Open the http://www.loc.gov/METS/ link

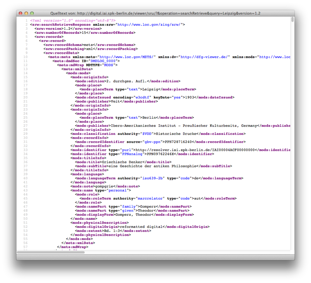[x=127, y=57]
